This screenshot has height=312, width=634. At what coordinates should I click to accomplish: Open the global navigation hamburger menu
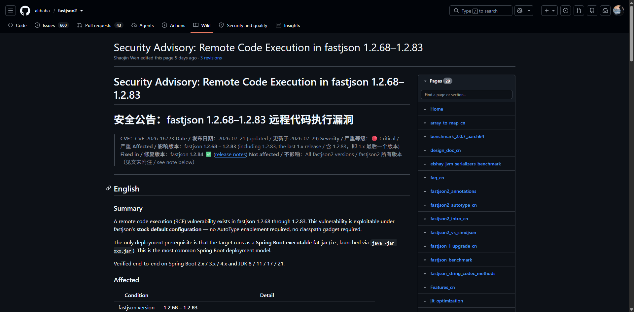(x=11, y=11)
